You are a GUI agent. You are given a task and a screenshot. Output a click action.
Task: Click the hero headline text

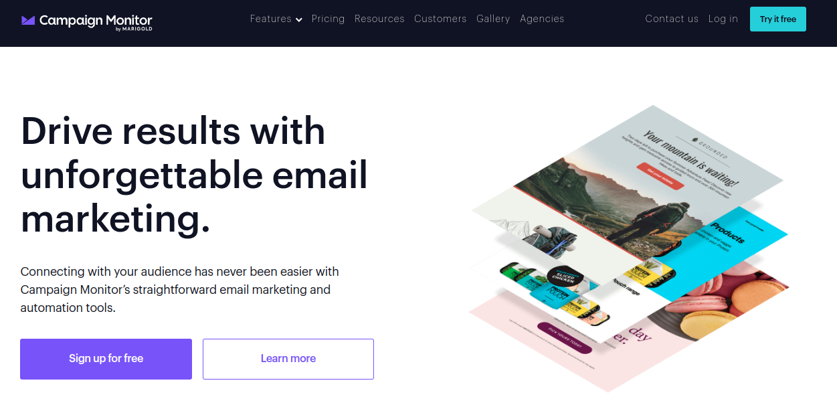[x=194, y=175]
